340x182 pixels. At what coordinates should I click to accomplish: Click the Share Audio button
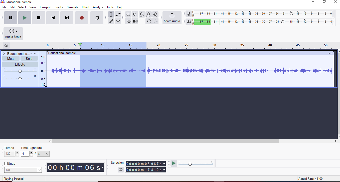(x=172, y=18)
